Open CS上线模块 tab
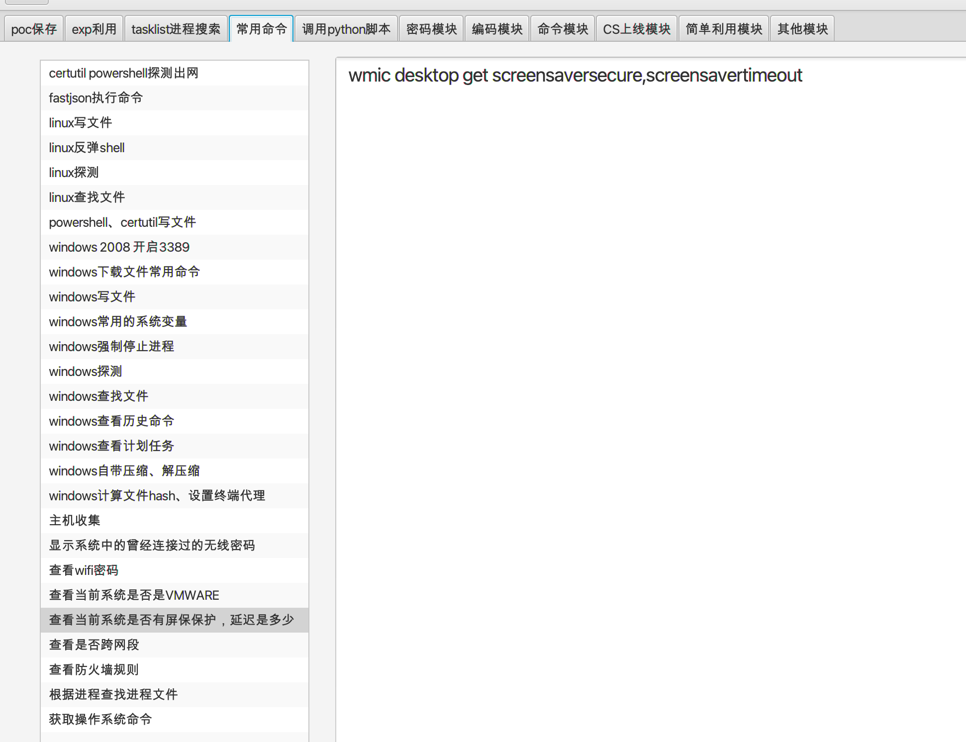The image size is (966, 742). 637,29
